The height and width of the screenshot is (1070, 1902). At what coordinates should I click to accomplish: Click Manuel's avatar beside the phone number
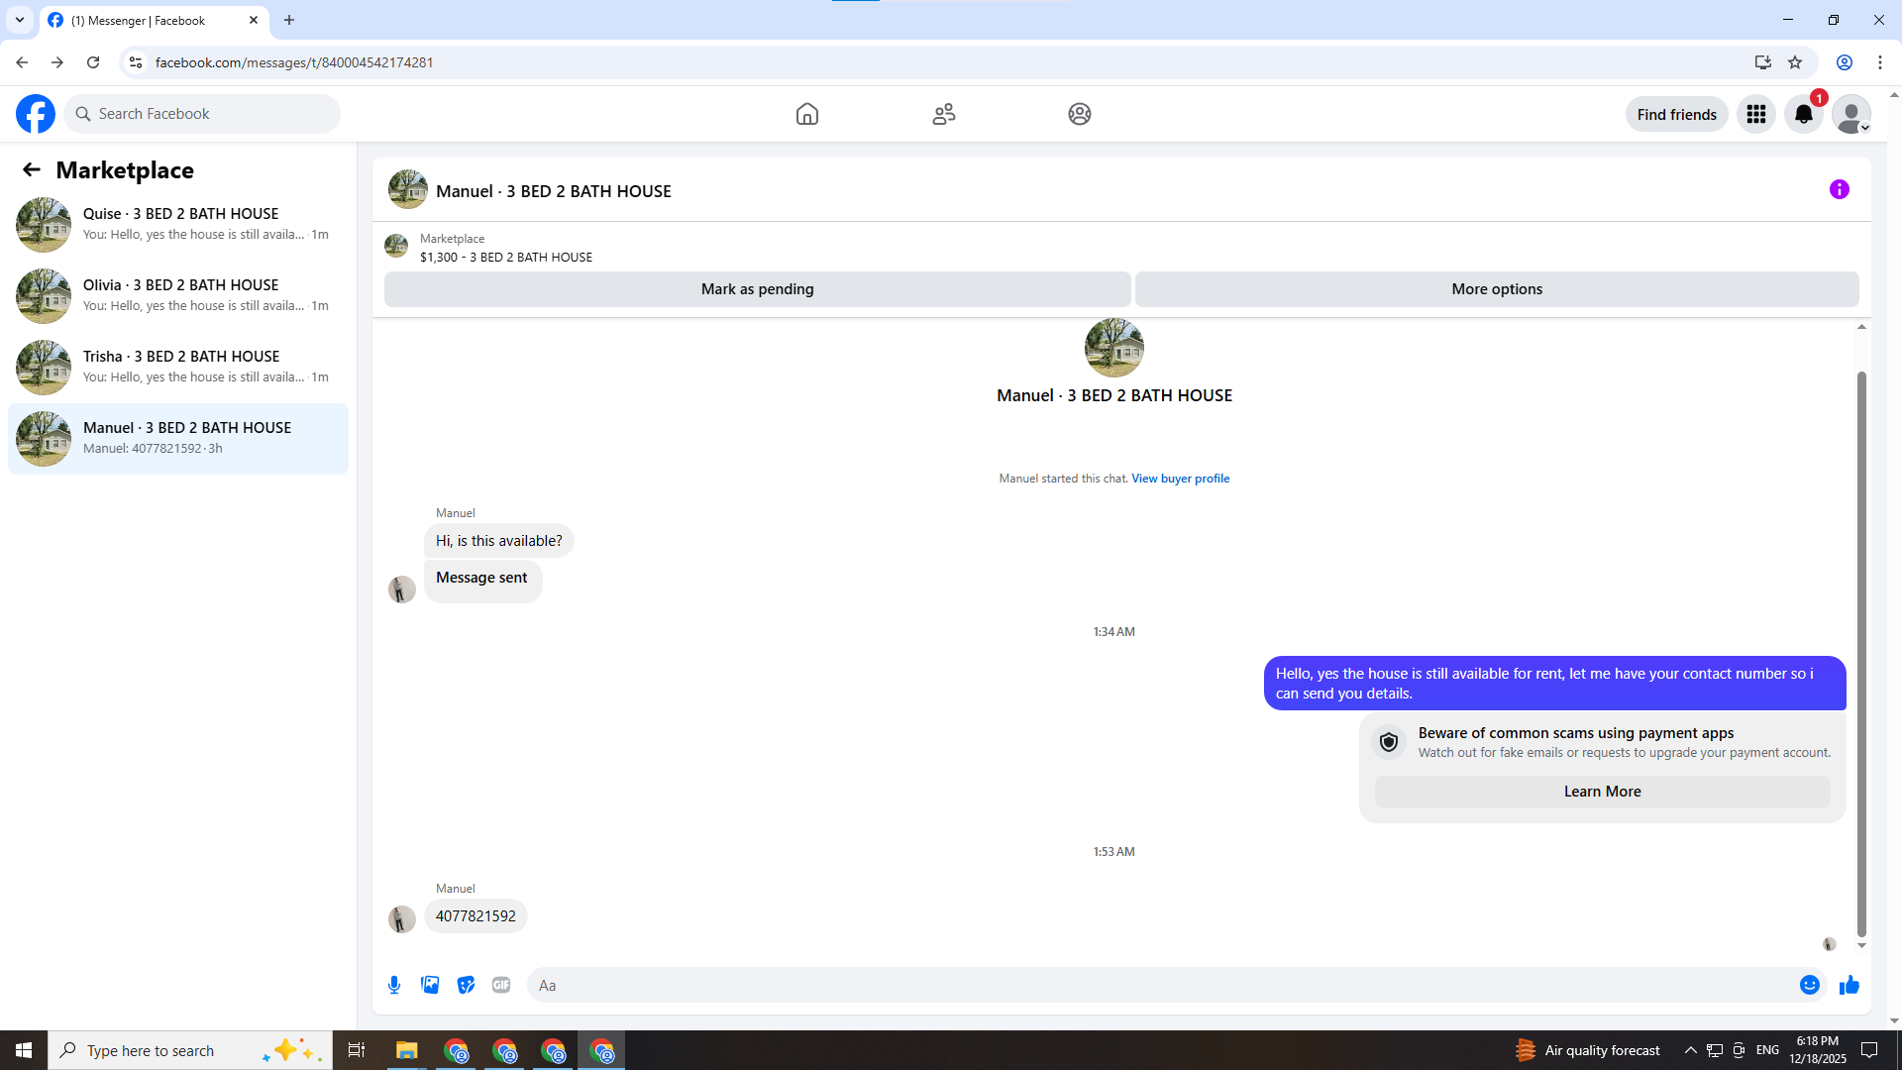[x=402, y=919]
